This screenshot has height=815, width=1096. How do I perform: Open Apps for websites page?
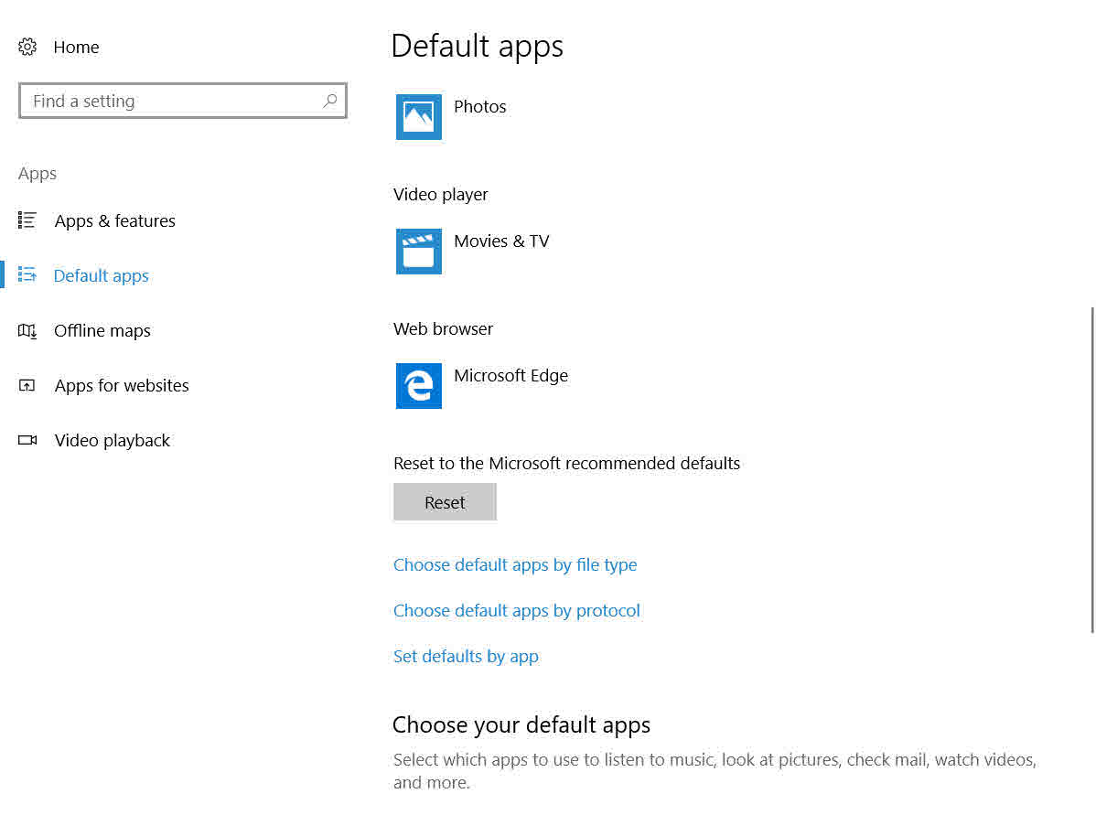click(122, 385)
